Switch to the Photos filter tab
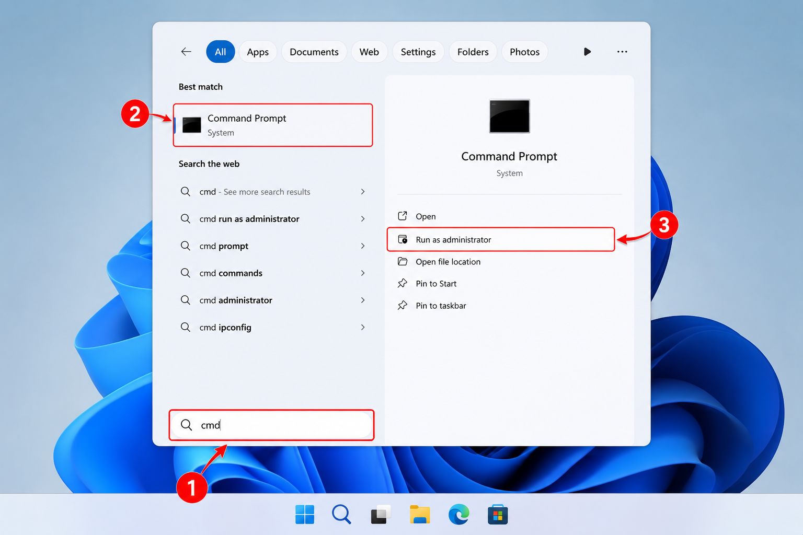The height and width of the screenshot is (535, 803). click(525, 52)
